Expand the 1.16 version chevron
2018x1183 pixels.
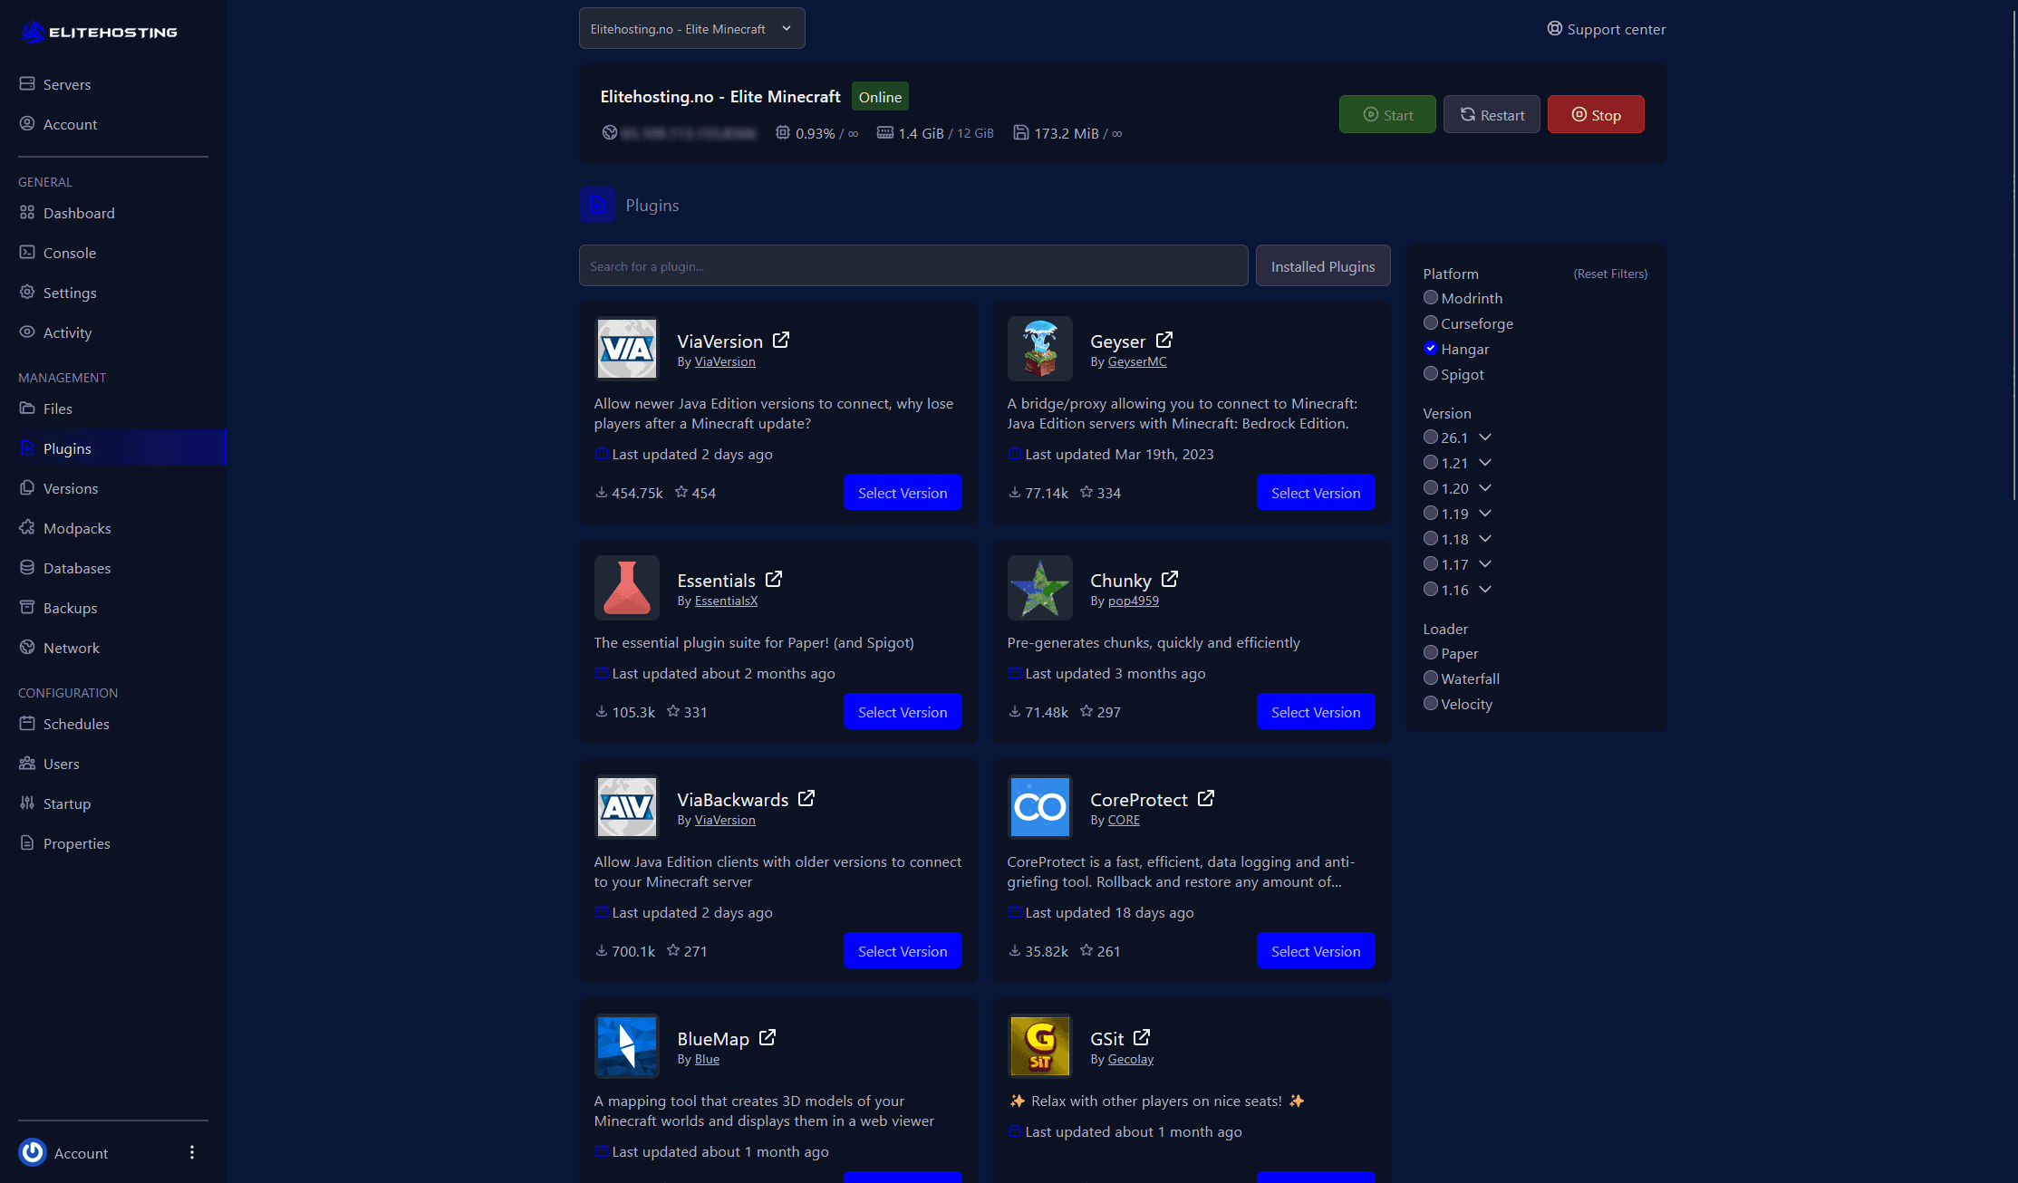pos(1485,590)
